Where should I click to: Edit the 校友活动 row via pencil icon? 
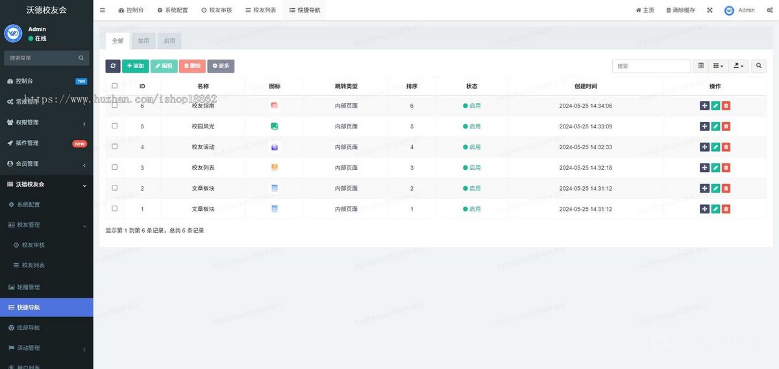tap(715, 147)
